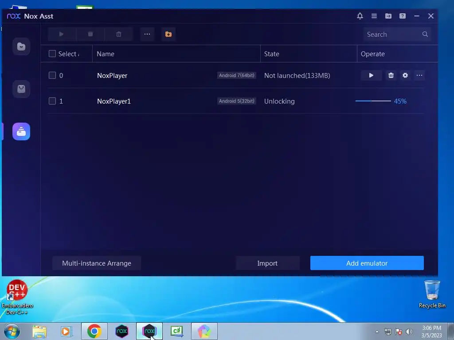
Task: Click the NoxPlayer name text
Action: [x=112, y=76]
